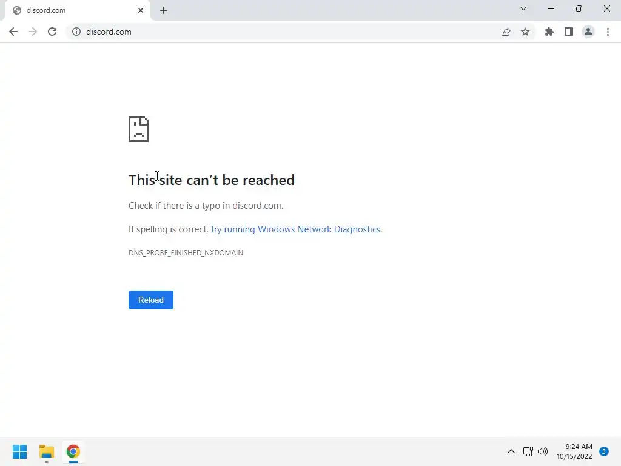Click the forward navigation arrow

click(x=33, y=32)
